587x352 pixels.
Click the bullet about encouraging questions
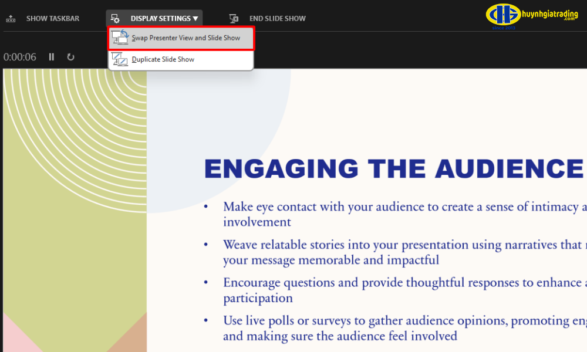pos(399,290)
